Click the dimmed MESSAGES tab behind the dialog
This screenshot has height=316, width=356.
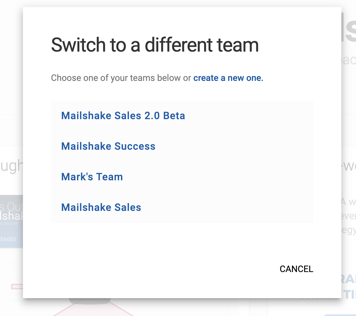pyautogui.click(x=9, y=239)
